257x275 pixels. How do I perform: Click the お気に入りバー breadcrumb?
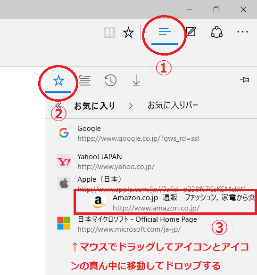click(x=173, y=105)
